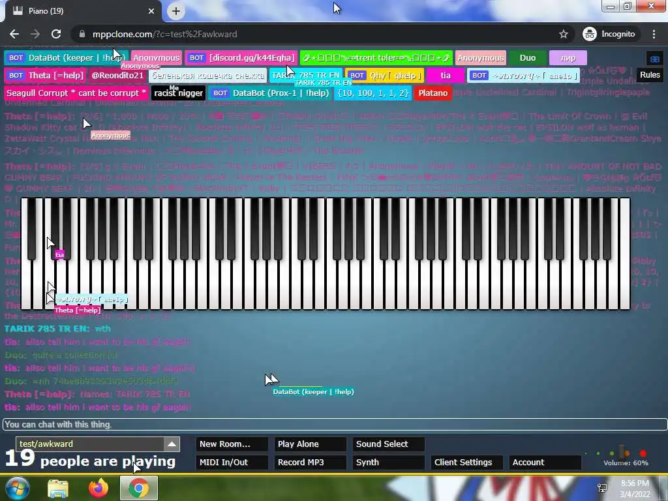
Task: Click the browser back arrow
Action: tap(14, 34)
